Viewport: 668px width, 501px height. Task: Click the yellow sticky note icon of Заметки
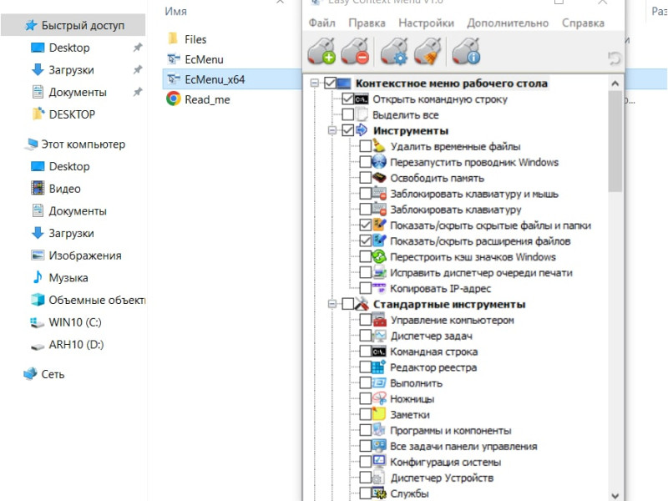[379, 414]
